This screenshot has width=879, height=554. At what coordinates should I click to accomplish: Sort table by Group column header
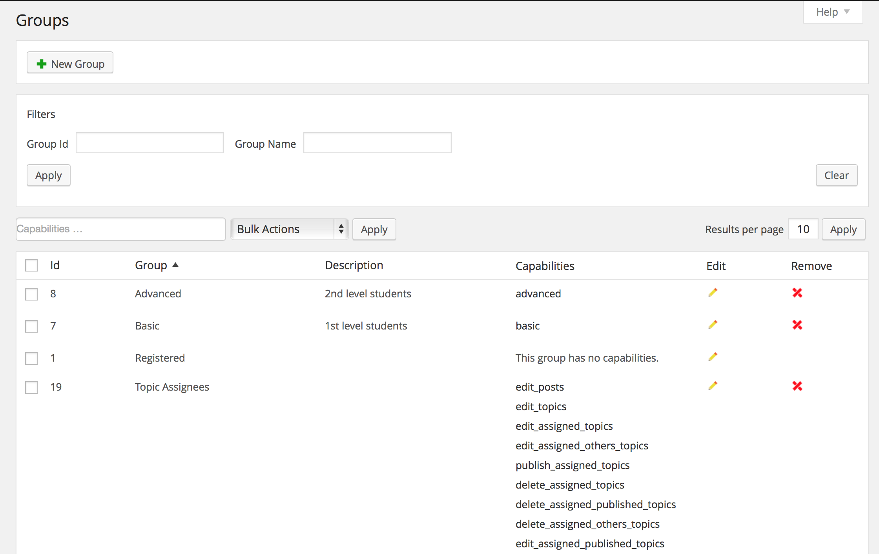(151, 265)
